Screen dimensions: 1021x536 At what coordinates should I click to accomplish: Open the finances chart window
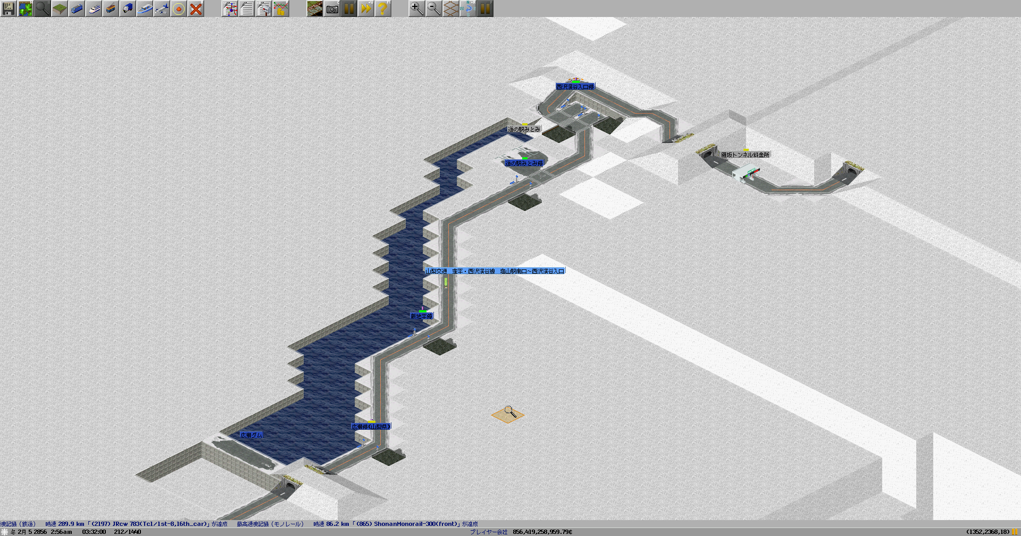point(281,8)
